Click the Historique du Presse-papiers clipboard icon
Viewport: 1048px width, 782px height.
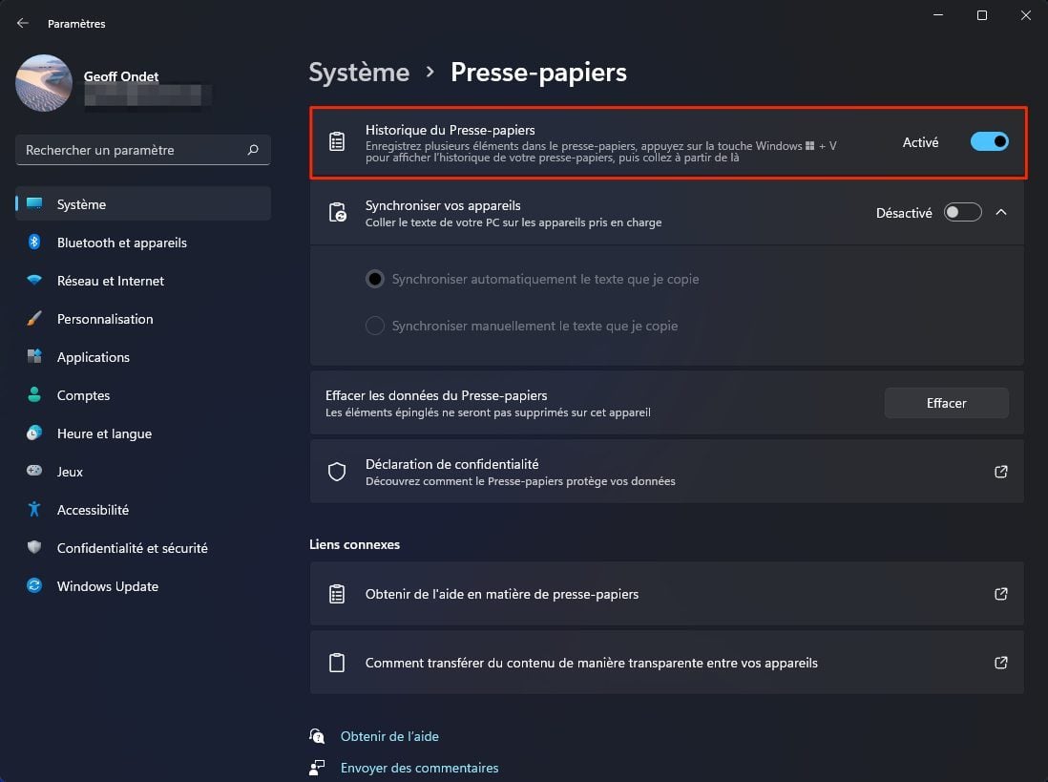pos(337,141)
